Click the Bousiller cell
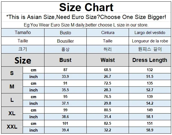 (x=65, y=41)
